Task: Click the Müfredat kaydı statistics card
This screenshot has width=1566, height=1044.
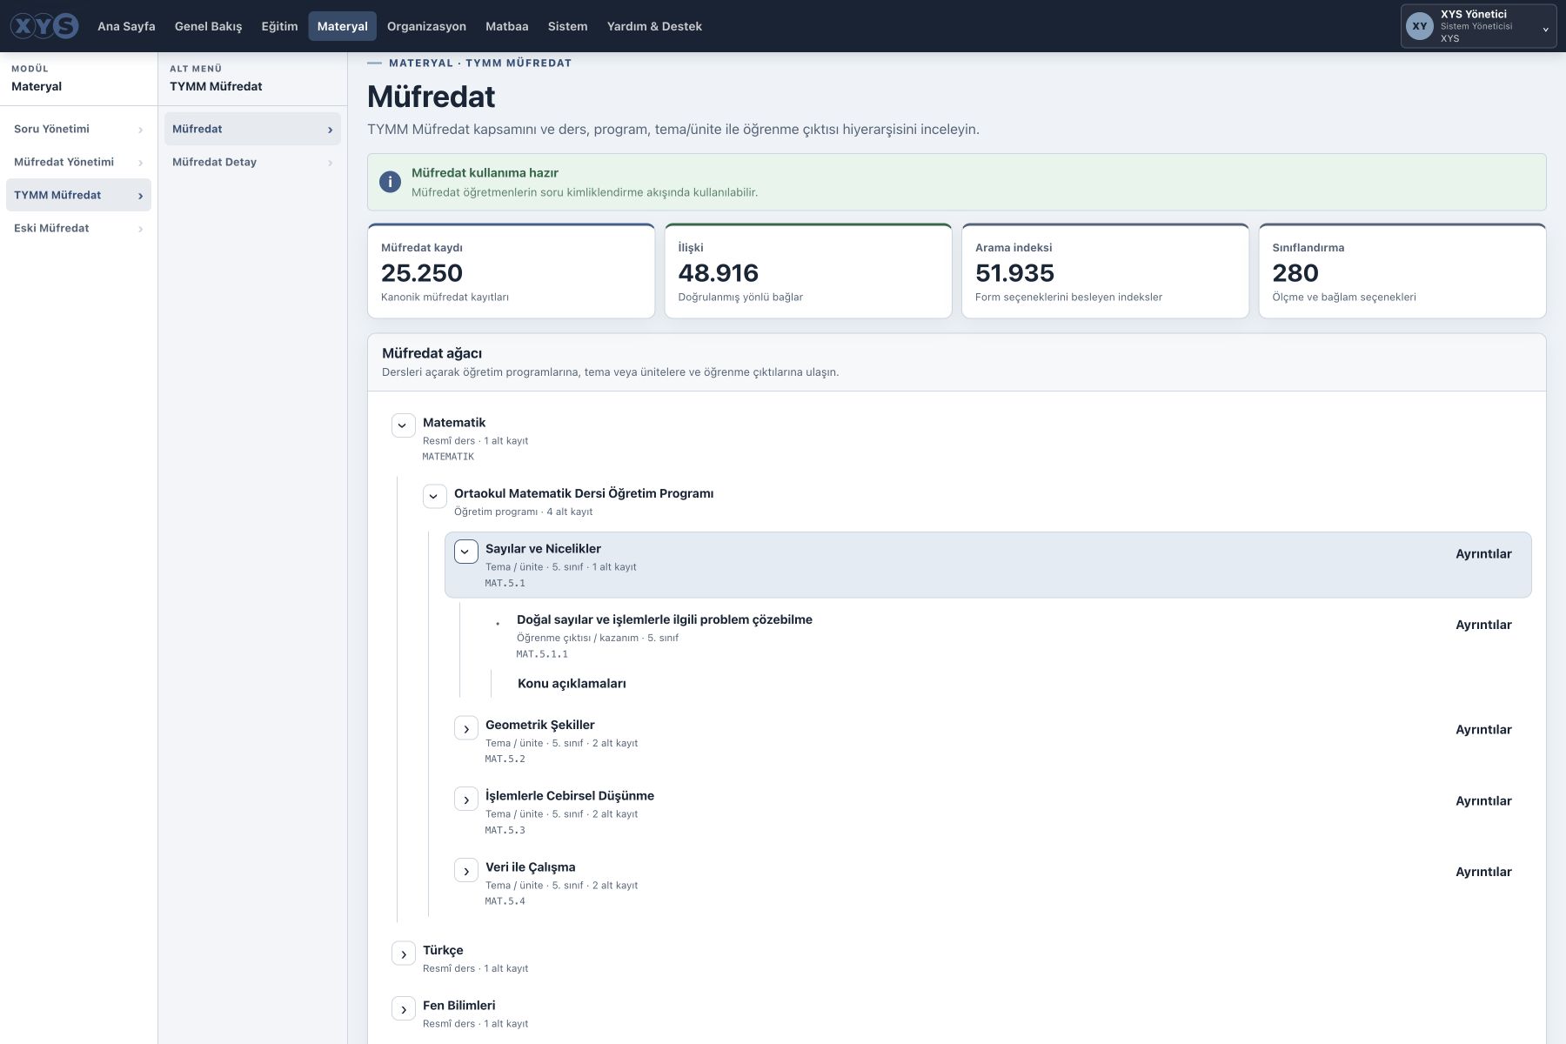Action: (x=511, y=271)
